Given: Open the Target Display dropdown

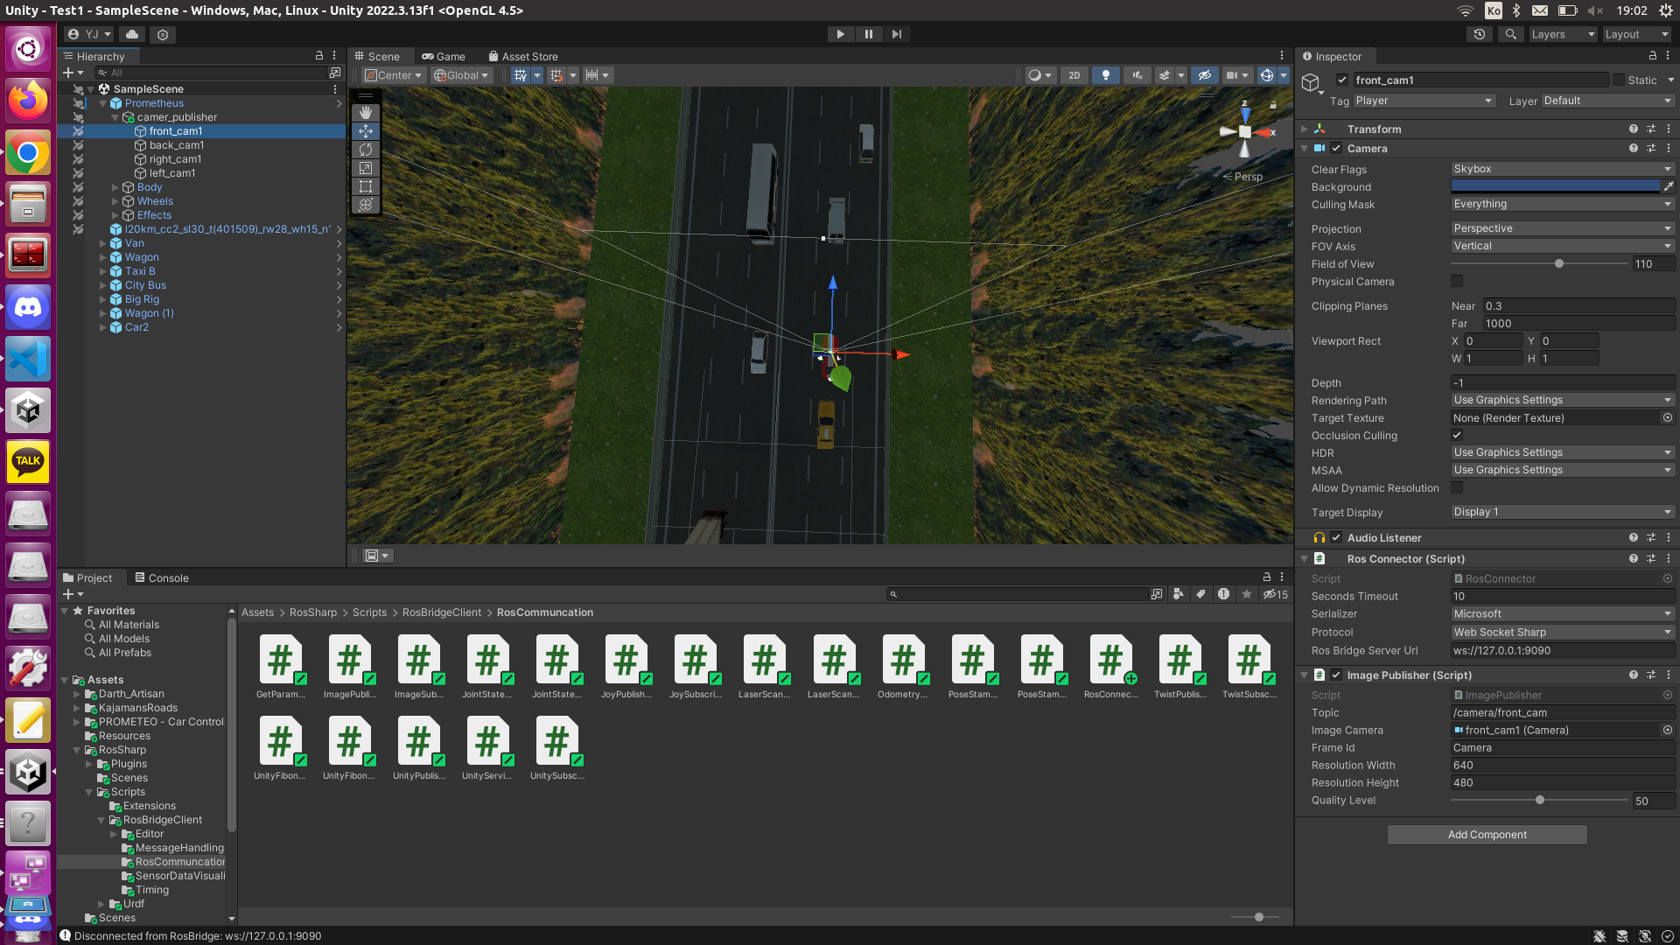Looking at the screenshot, I should [x=1562, y=512].
